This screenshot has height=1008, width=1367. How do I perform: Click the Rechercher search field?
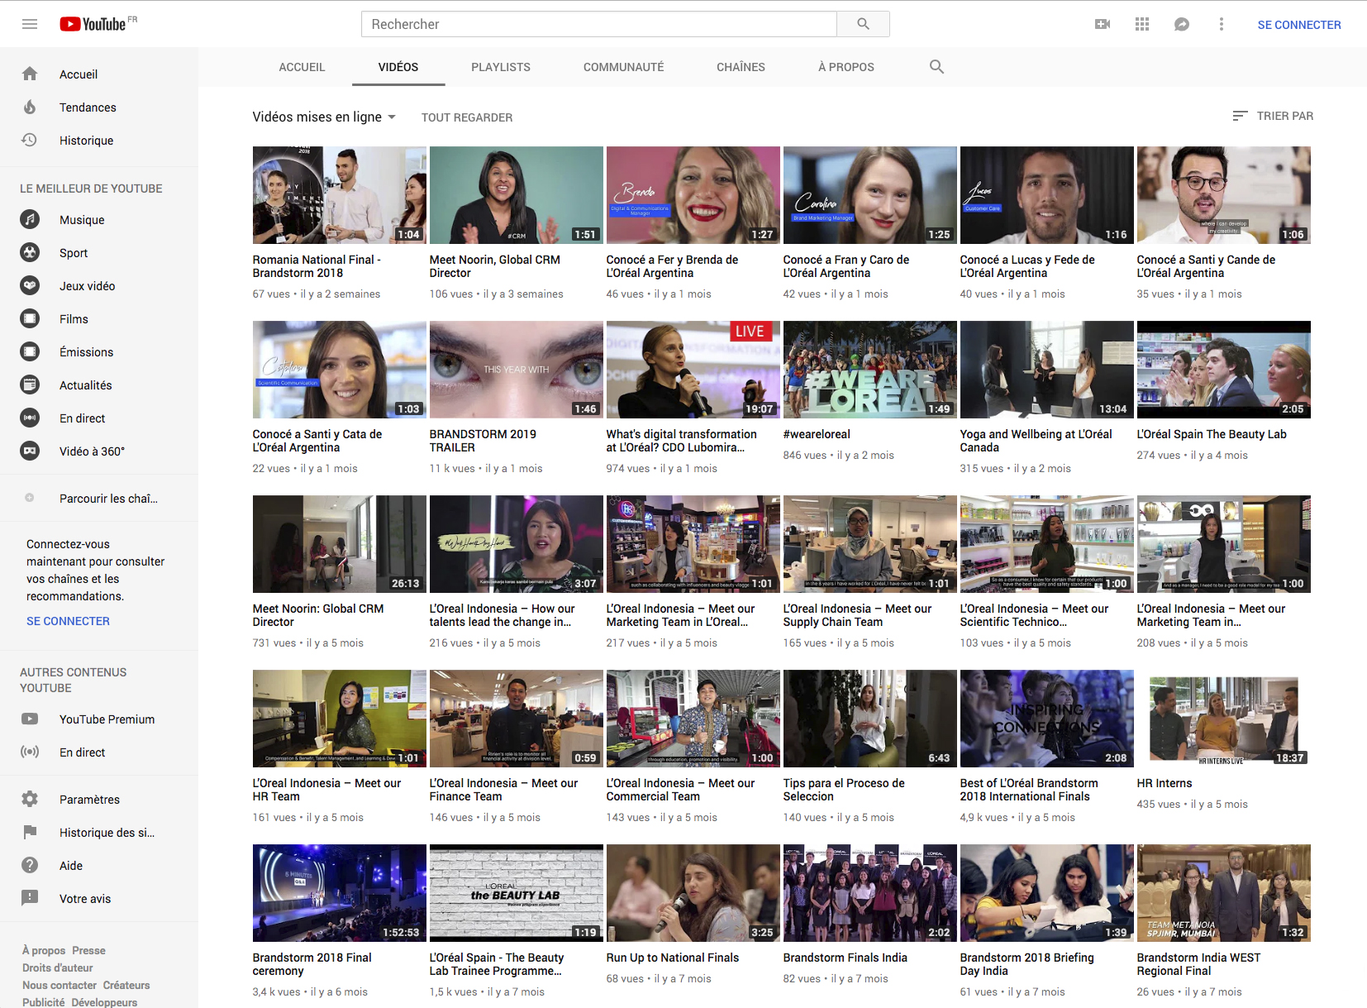coord(599,24)
